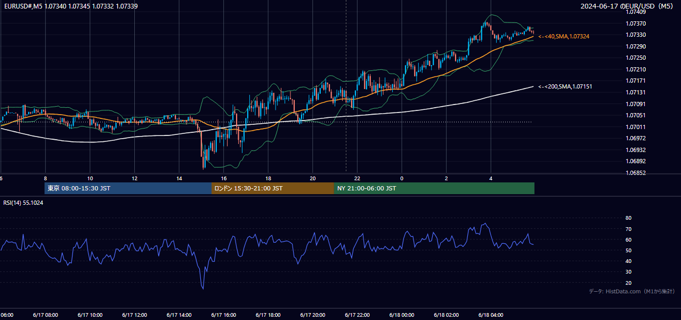Click the 6/17 10:00 time axis label
This screenshot has height=320, width=681.
click(x=90, y=315)
